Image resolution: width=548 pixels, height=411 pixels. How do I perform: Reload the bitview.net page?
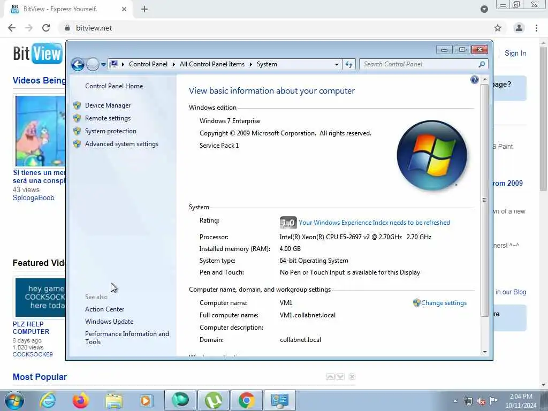[x=46, y=28]
